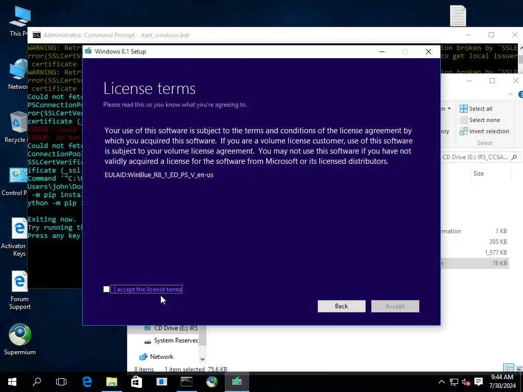The height and width of the screenshot is (392, 523).
Task: Launch Edge from the taskbar
Action: pos(87,382)
